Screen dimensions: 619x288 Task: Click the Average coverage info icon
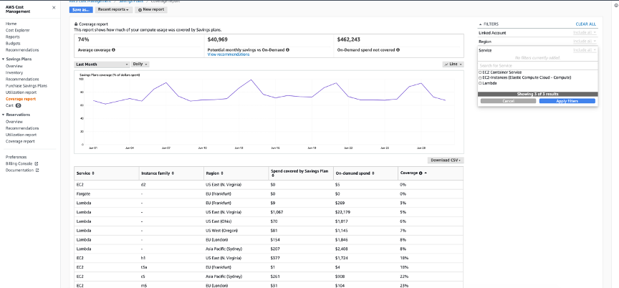click(113, 51)
